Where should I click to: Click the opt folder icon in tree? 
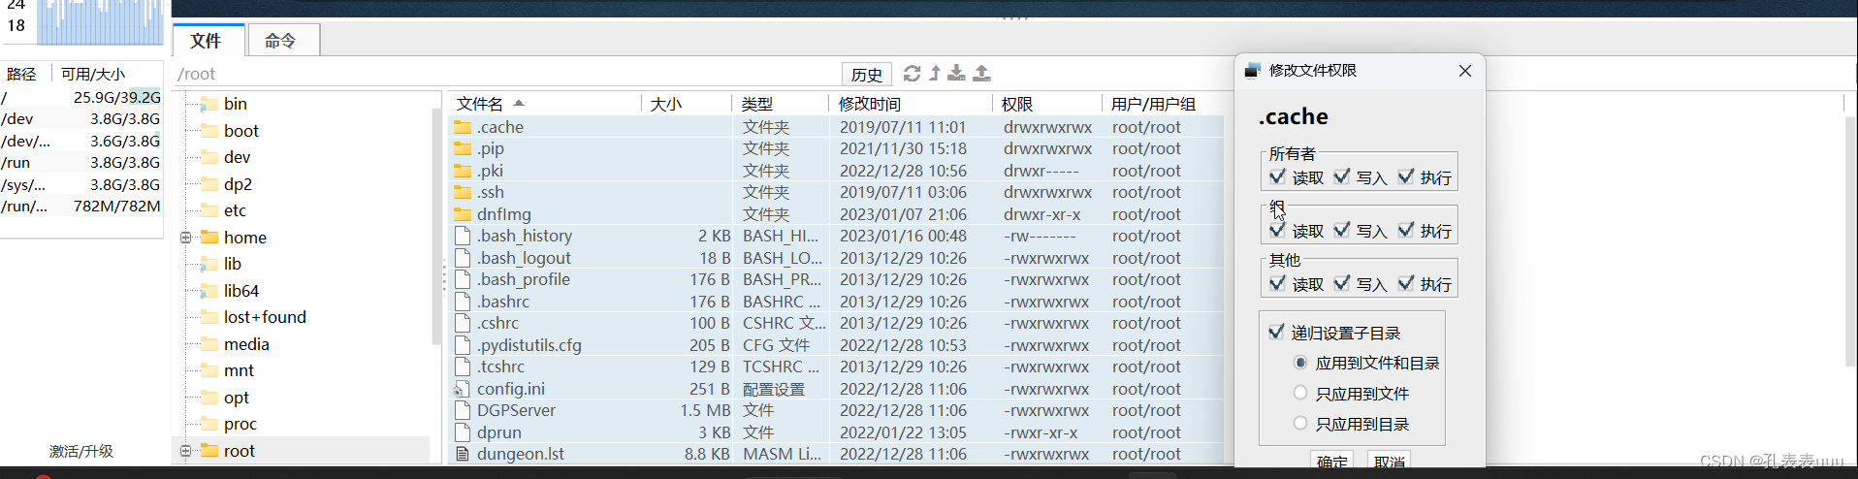tap(208, 398)
